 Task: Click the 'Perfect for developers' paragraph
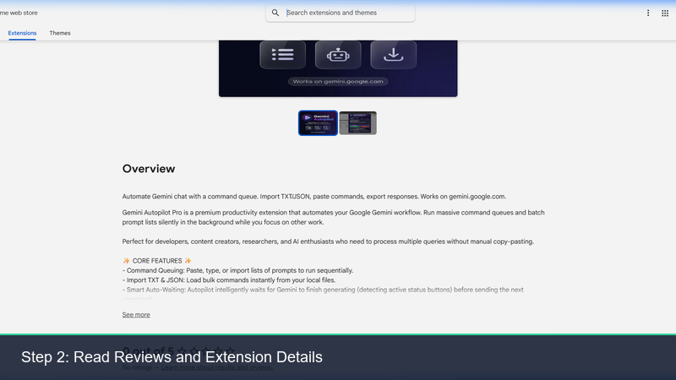click(x=328, y=242)
